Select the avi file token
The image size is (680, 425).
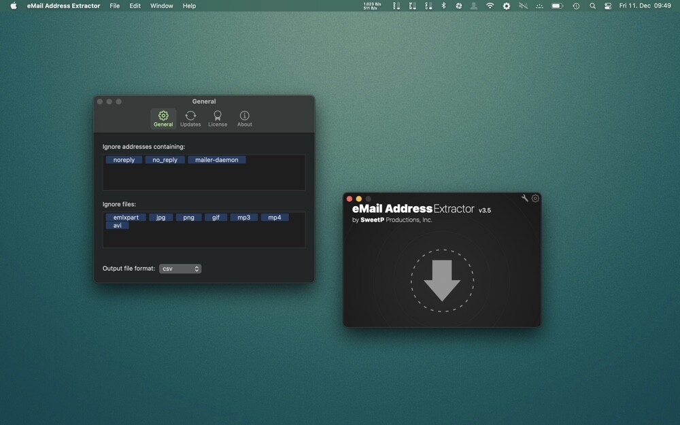point(117,226)
